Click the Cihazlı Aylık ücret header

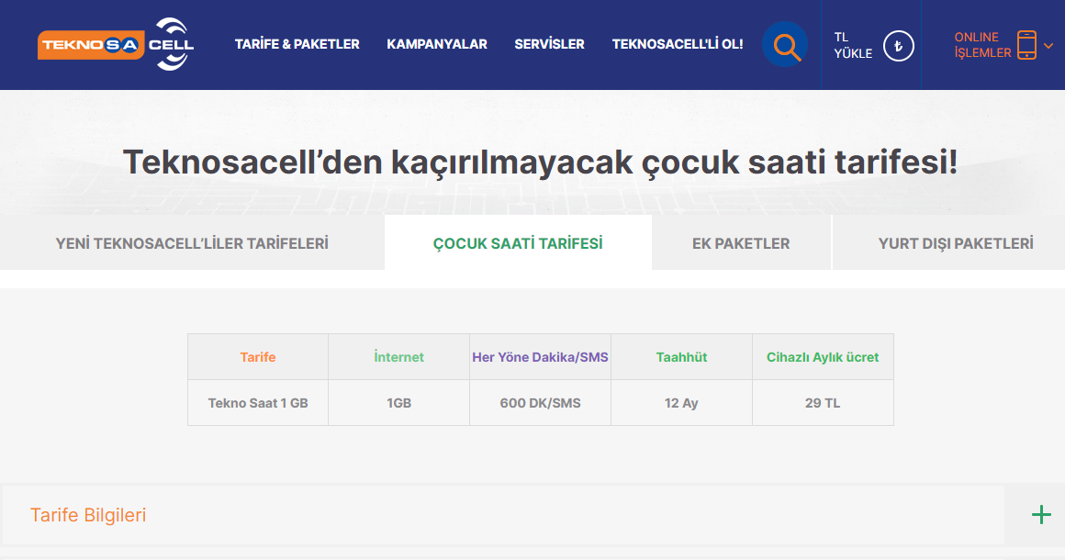click(823, 357)
